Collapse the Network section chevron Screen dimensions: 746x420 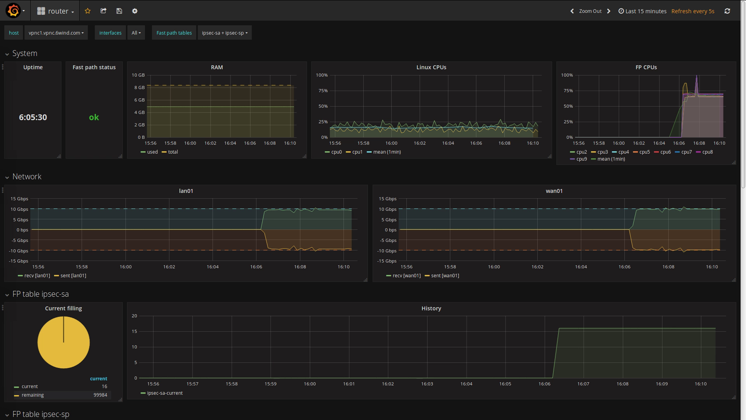point(7,177)
